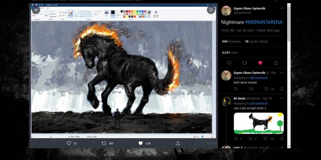Retweet the 'best wow mount' comment
The width and height of the screenshot is (321, 160).
coord(251,89)
